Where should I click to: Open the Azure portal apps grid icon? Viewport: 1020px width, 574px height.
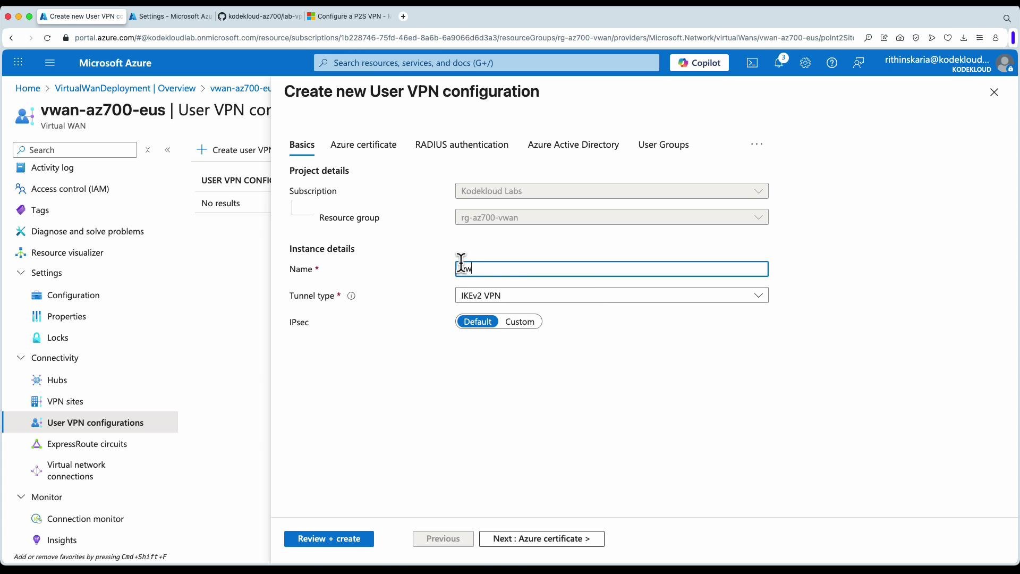pyautogui.click(x=18, y=63)
